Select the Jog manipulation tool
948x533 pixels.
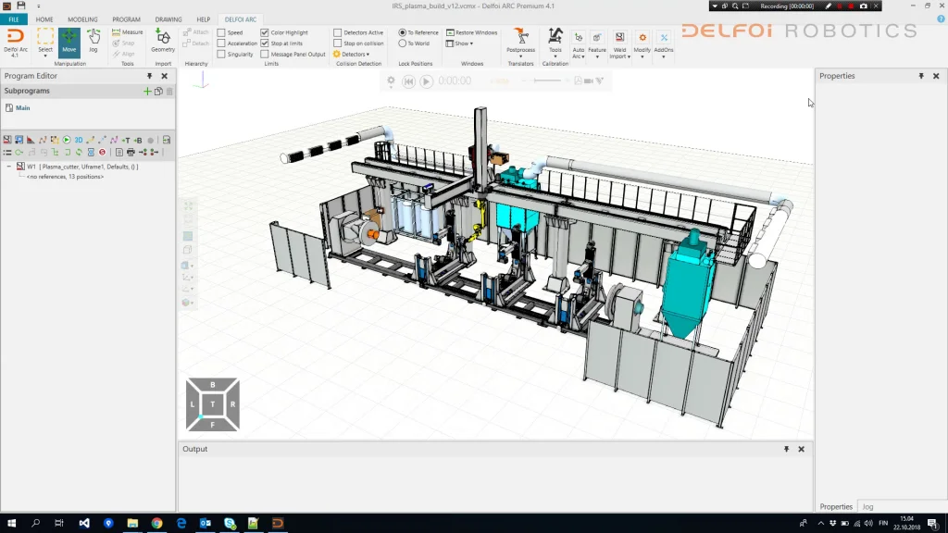(x=93, y=41)
